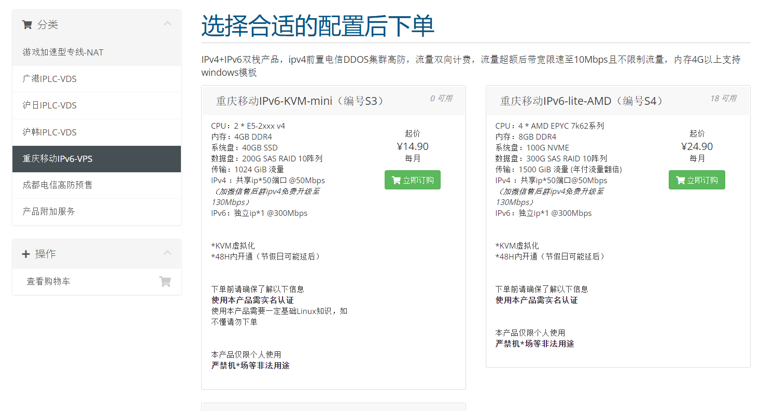Image resolution: width=761 pixels, height=411 pixels.
Task: Collapse the 分类 panel using its chevron
Action: [167, 24]
